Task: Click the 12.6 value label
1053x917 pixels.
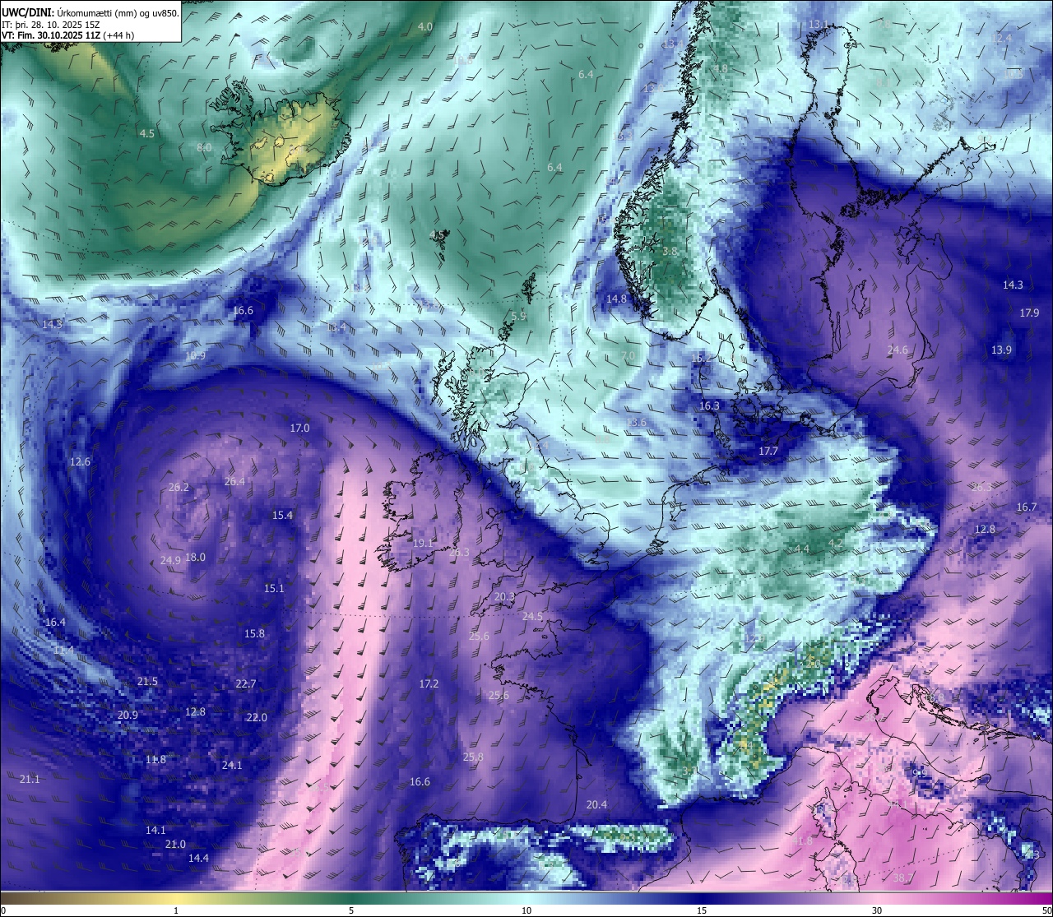Action: 80,462
